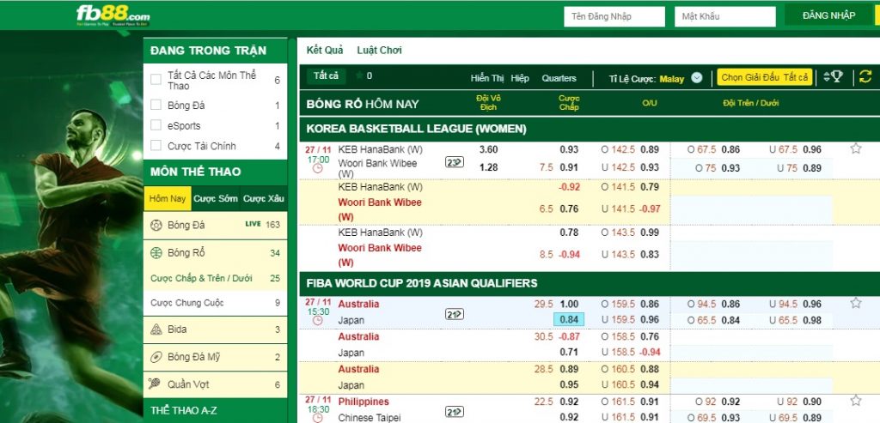This screenshot has width=880, height=423.
Task: Click clock icon under 17:00 match time
Action: 318,169
